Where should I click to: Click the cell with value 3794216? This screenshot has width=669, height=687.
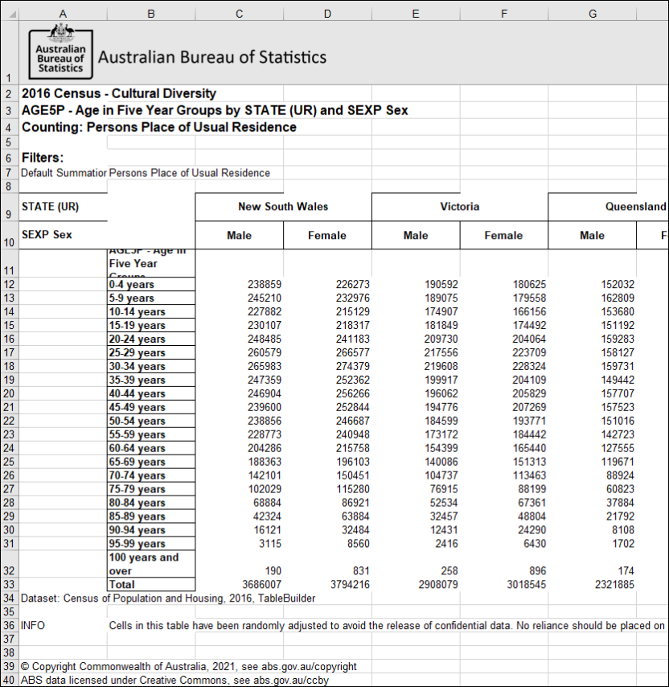pyautogui.click(x=327, y=584)
